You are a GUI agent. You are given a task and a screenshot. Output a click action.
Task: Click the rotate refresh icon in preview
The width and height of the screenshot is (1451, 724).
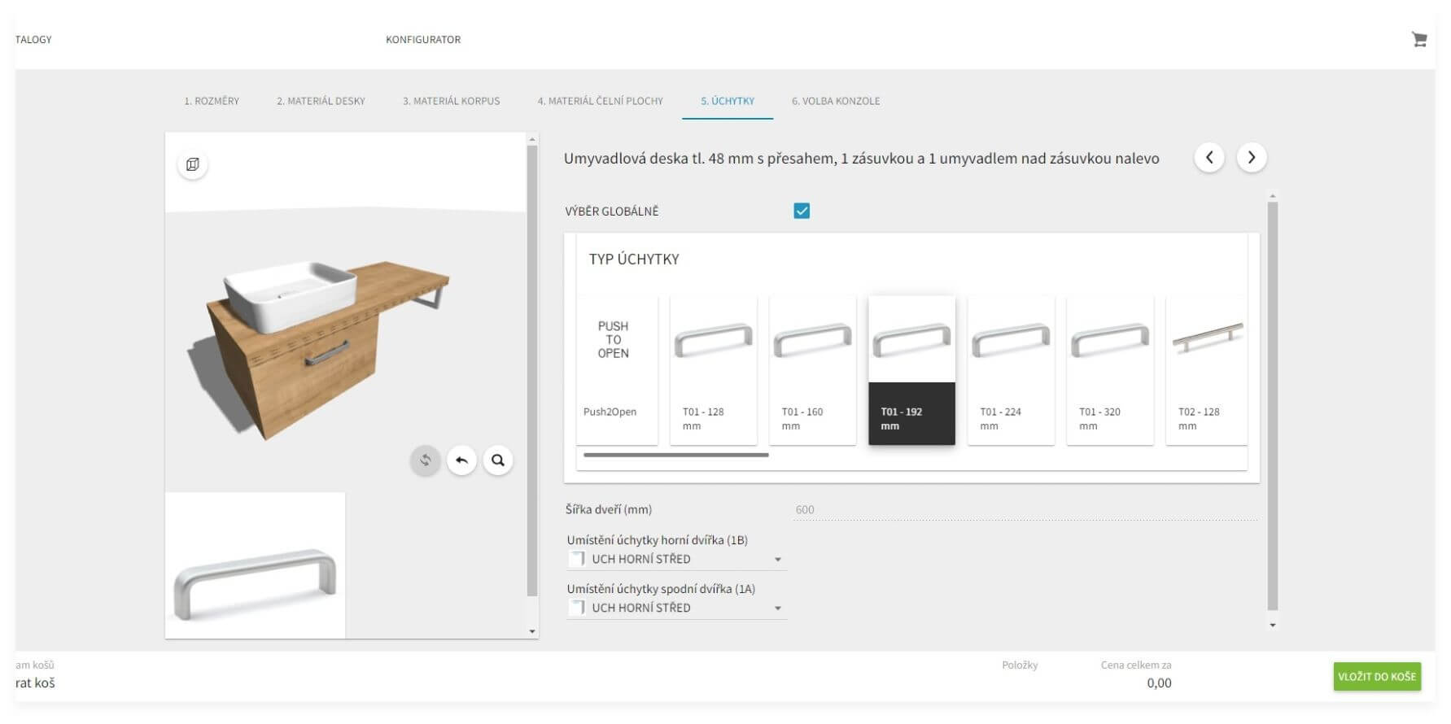tap(425, 460)
